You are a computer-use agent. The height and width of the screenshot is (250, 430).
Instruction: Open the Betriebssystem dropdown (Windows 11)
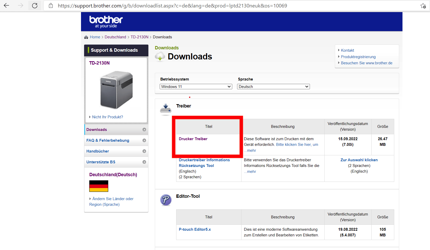(196, 87)
